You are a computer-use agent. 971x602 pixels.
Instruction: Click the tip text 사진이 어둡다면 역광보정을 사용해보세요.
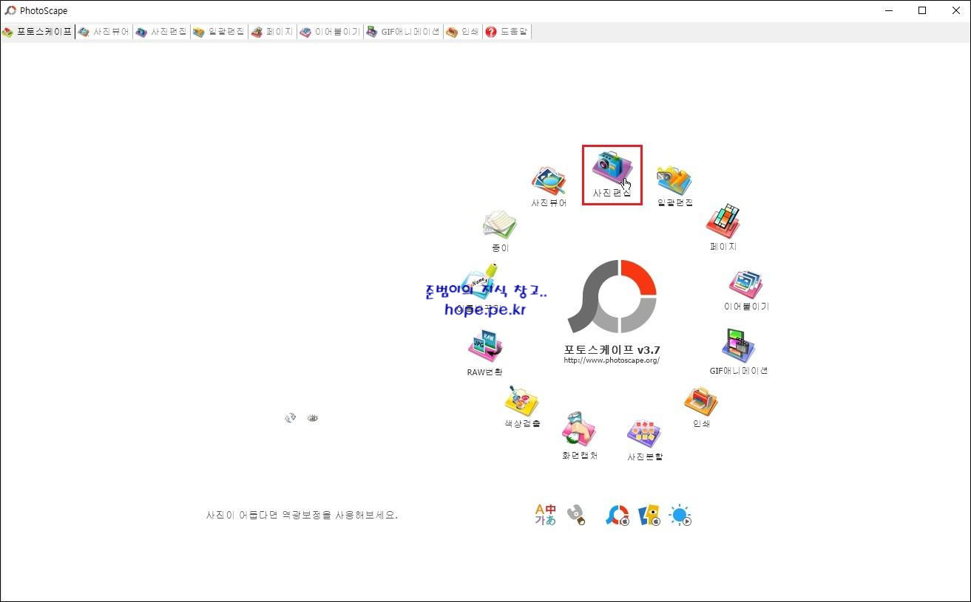302,515
